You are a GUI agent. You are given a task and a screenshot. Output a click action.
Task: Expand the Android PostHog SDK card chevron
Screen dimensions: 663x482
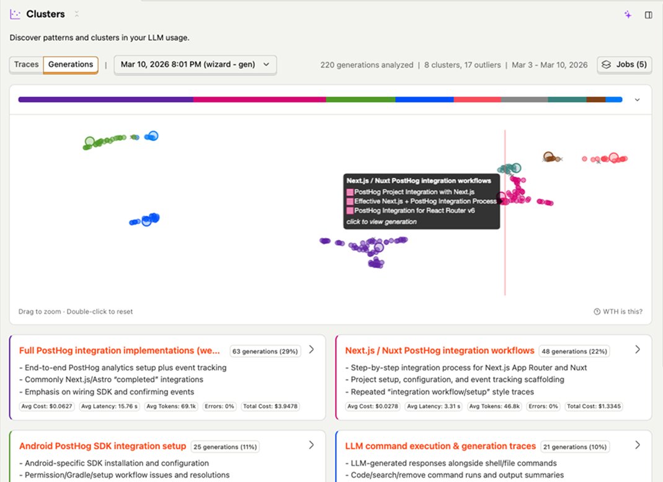click(x=311, y=445)
